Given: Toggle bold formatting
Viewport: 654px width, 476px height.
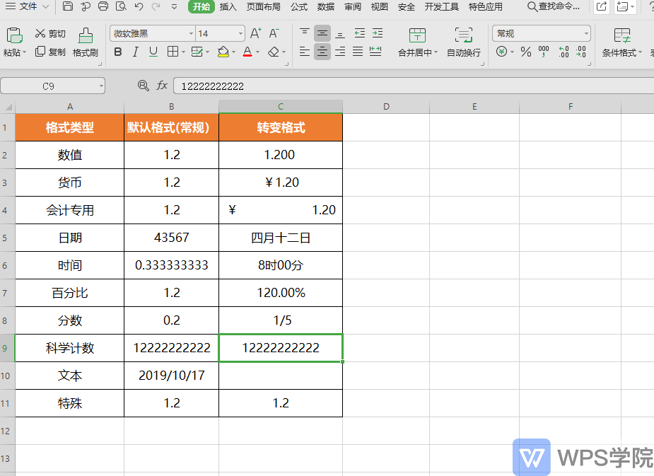Looking at the screenshot, I should (118, 52).
